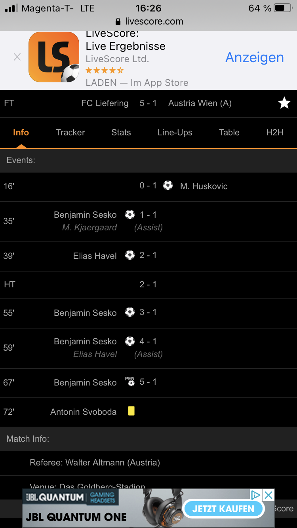
Task: Tap the favorite star icon
Action: pyautogui.click(x=284, y=103)
